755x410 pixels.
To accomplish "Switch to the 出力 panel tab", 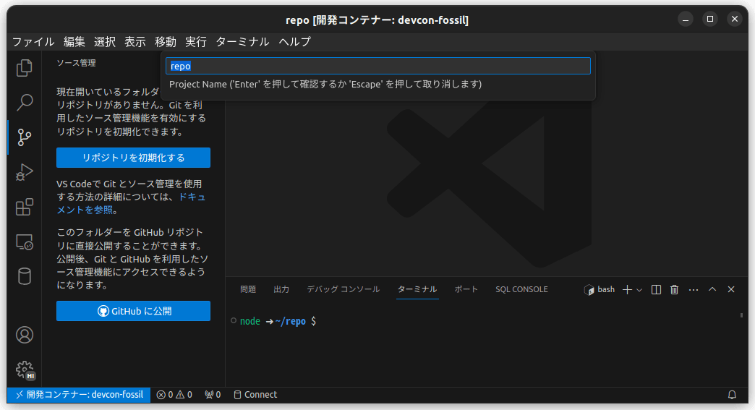I will pos(281,289).
